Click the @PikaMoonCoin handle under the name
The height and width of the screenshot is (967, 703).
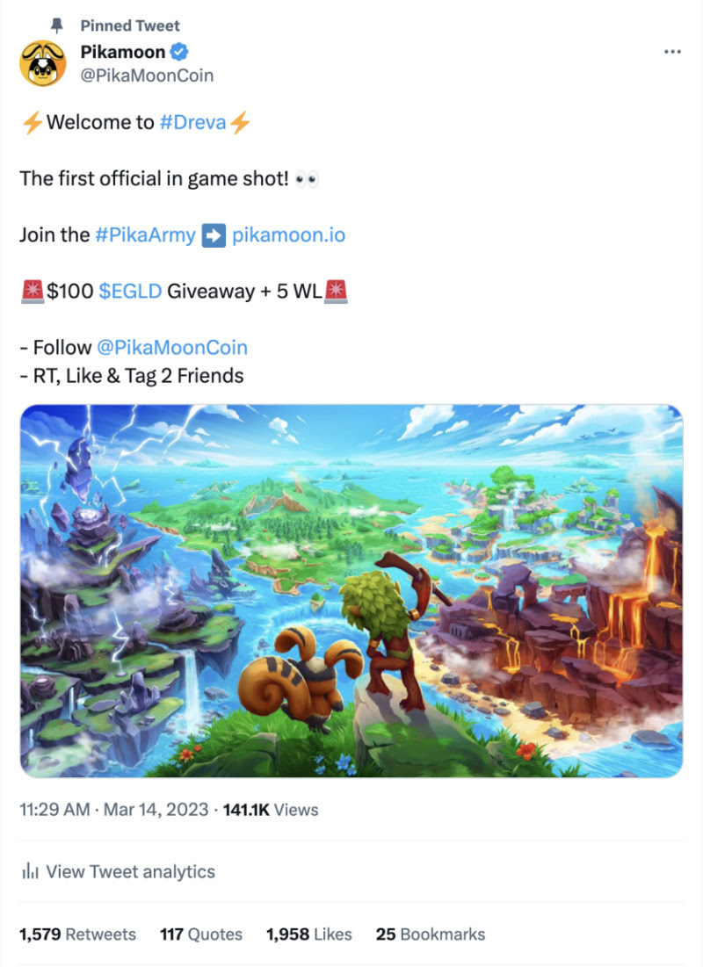[147, 76]
